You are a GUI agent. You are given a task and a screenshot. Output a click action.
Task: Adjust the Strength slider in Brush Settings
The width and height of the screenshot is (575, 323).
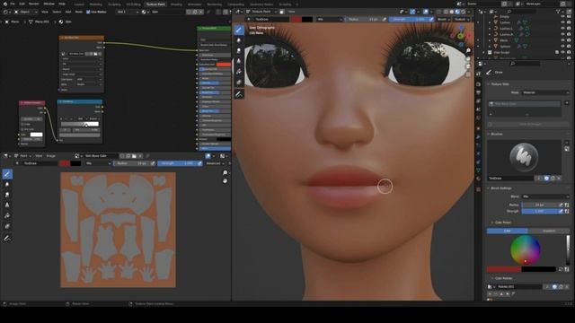pyautogui.click(x=539, y=212)
